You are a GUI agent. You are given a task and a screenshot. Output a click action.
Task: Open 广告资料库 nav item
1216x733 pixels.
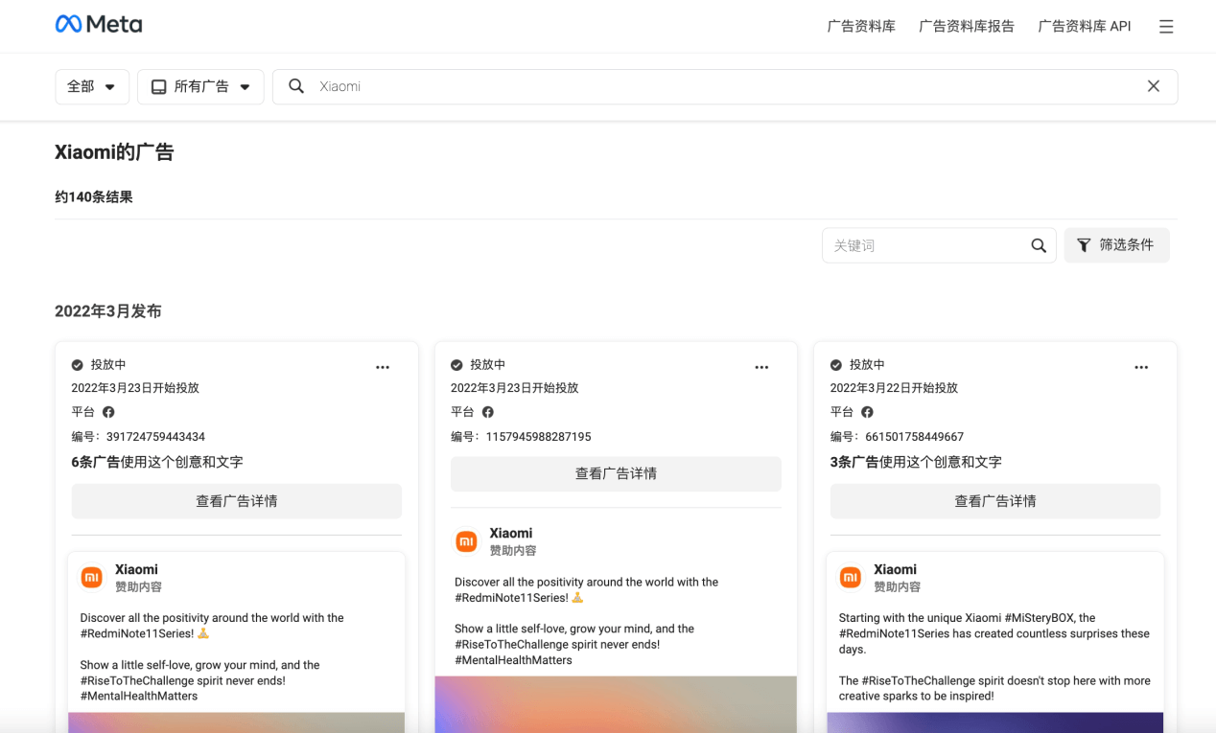point(861,27)
